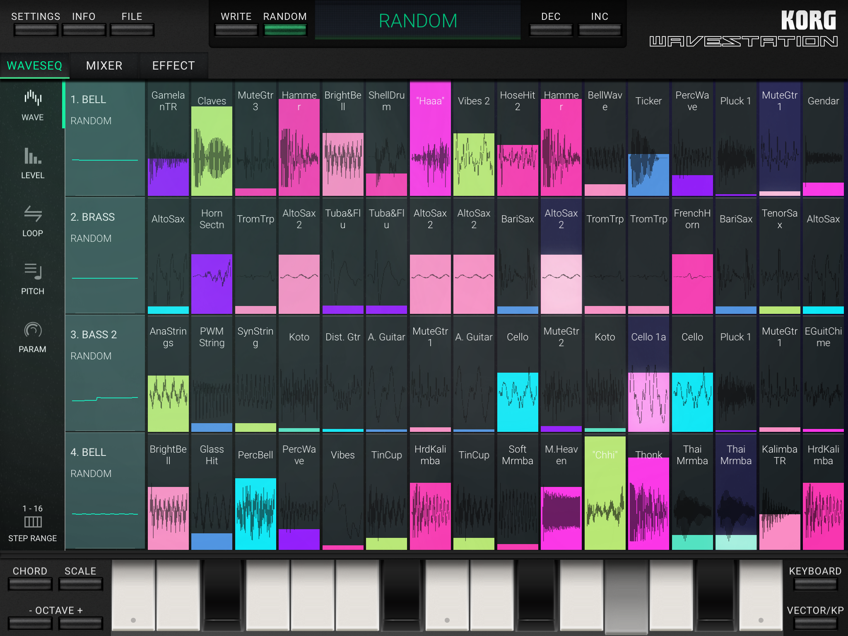Select track 1. BELL header
848x636 pixels.
pyautogui.click(x=105, y=138)
